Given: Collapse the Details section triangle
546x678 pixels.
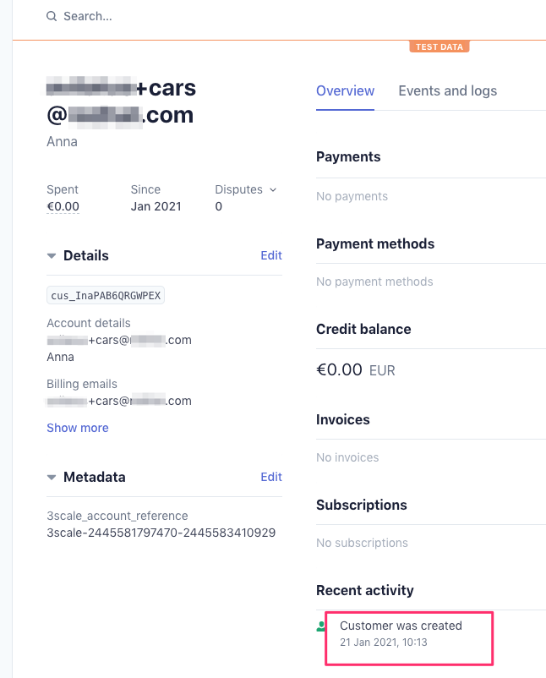Looking at the screenshot, I should tap(52, 255).
